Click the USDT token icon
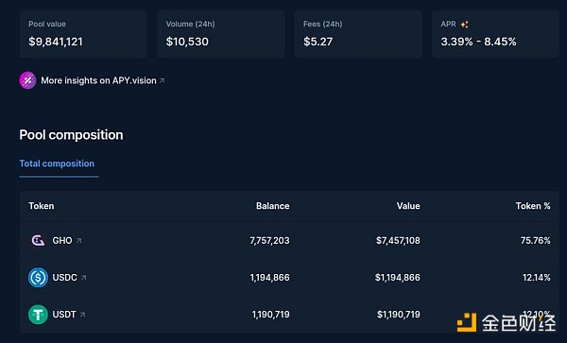The image size is (567, 343). pyautogui.click(x=38, y=315)
